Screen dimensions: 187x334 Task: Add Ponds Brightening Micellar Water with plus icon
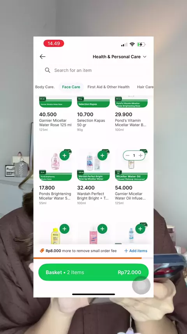[64, 156]
